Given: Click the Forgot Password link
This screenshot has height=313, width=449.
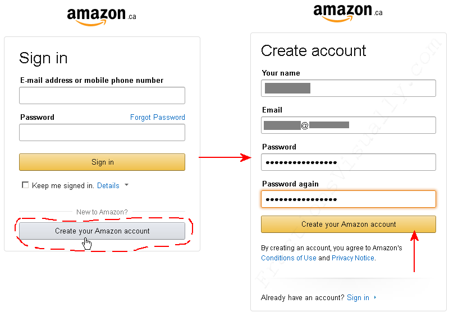Looking at the screenshot, I should pyautogui.click(x=158, y=118).
